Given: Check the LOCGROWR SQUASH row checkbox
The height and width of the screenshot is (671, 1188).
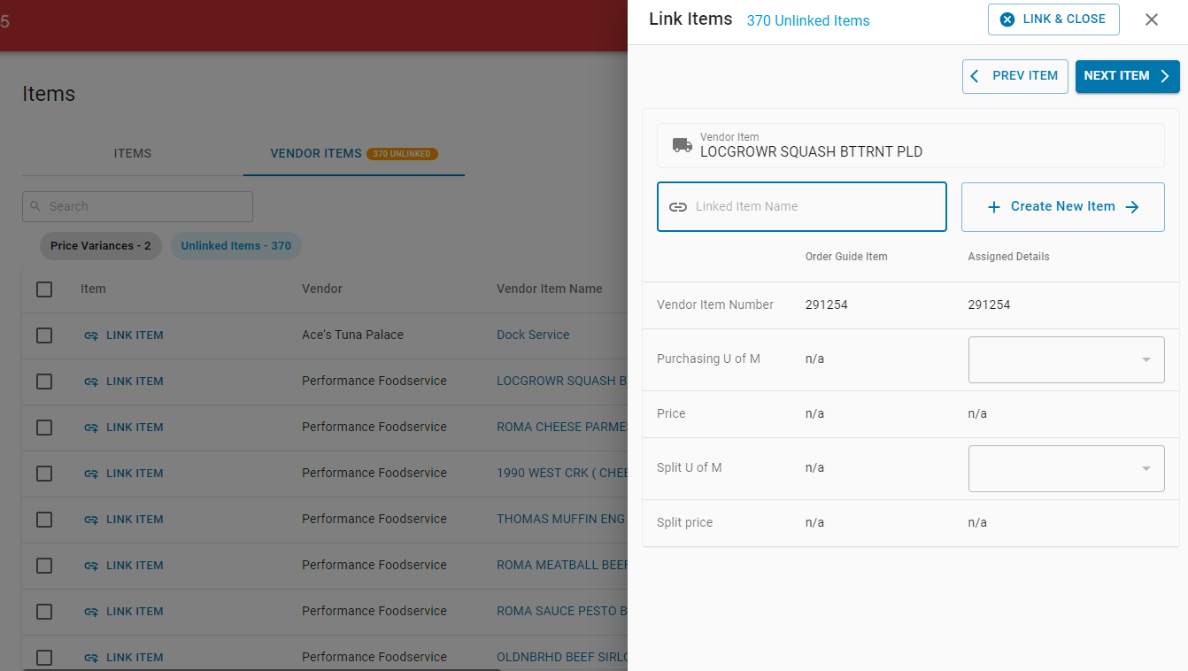Looking at the screenshot, I should point(44,382).
